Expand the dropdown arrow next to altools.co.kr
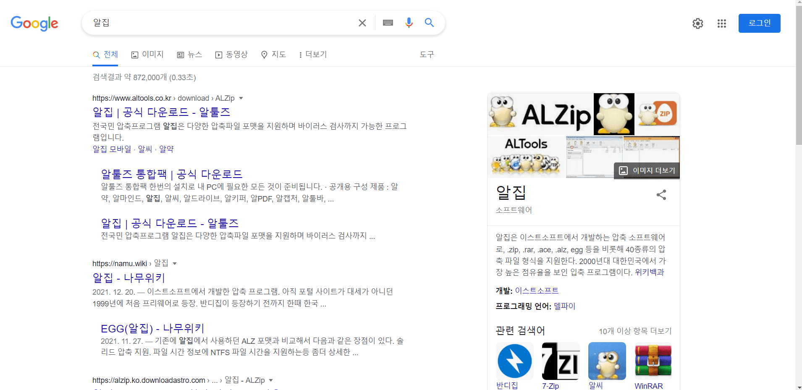This screenshot has width=802, height=390. tap(241, 98)
